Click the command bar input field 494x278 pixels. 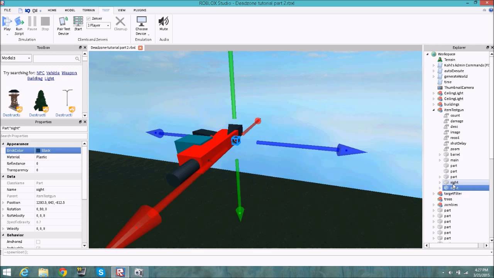tap(247, 252)
